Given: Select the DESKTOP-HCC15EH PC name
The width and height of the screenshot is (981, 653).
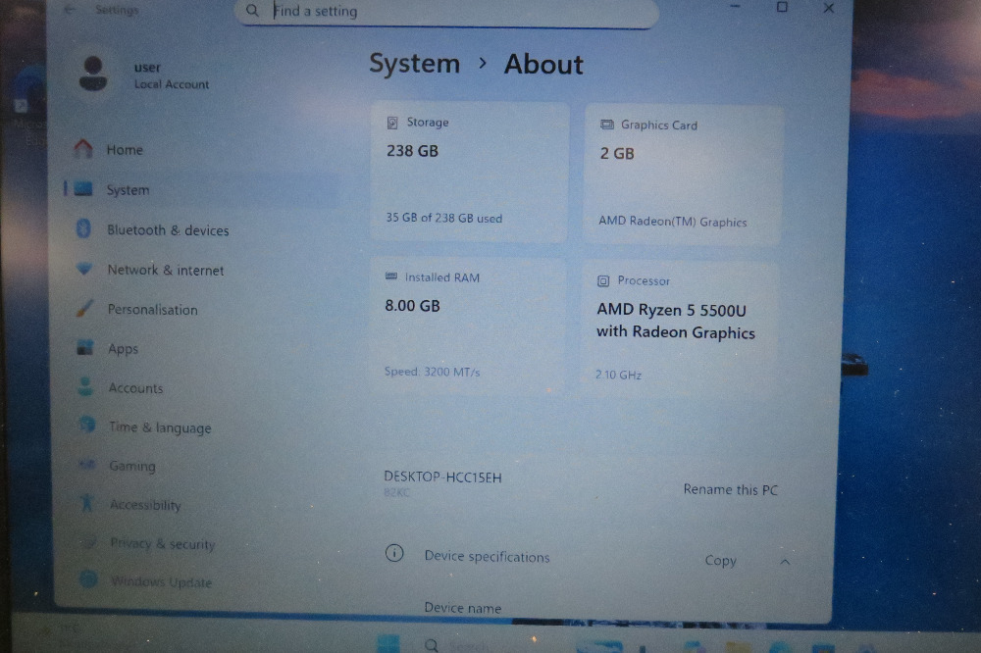Looking at the screenshot, I should coord(443,477).
